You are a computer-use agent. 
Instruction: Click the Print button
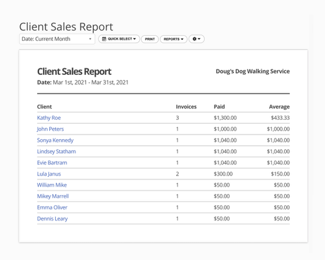click(x=150, y=39)
